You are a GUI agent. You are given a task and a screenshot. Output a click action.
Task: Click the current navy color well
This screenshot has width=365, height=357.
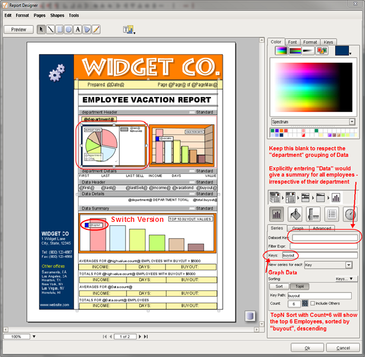point(342,50)
